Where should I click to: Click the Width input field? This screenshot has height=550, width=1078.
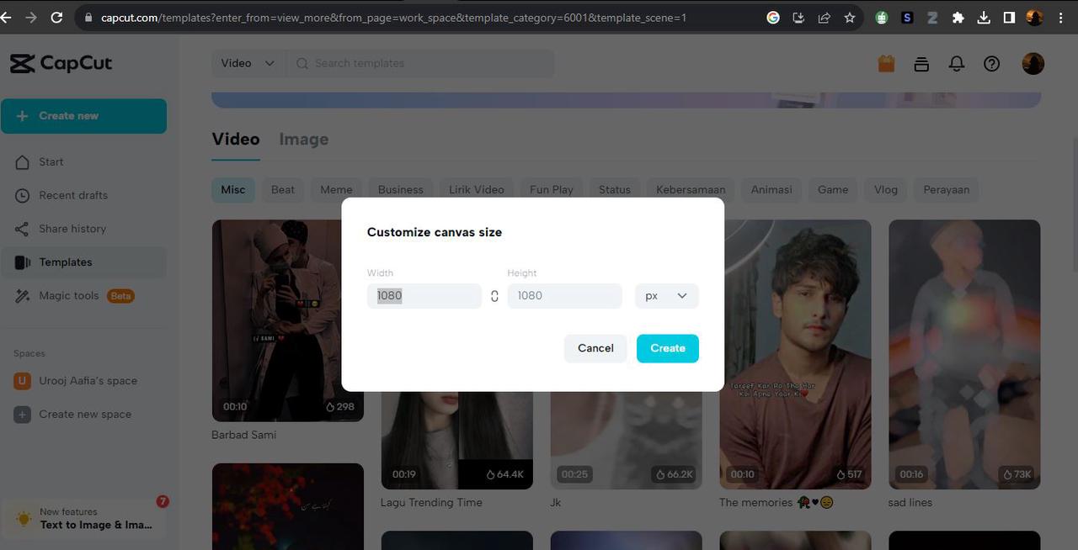(424, 296)
